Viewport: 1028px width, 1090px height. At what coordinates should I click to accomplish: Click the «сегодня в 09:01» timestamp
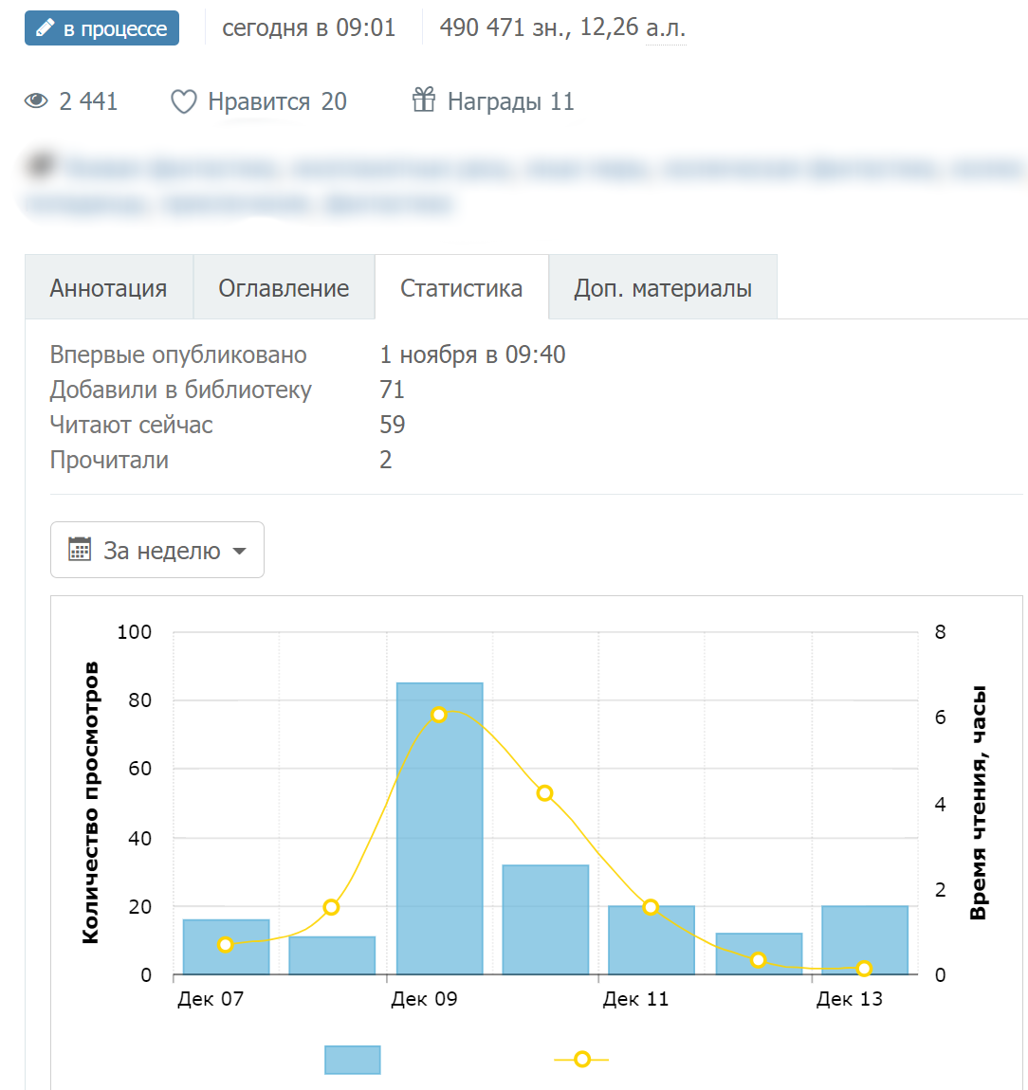pyautogui.click(x=308, y=28)
